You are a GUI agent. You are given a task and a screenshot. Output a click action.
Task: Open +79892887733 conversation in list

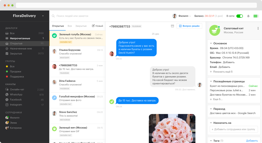tap(77, 69)
